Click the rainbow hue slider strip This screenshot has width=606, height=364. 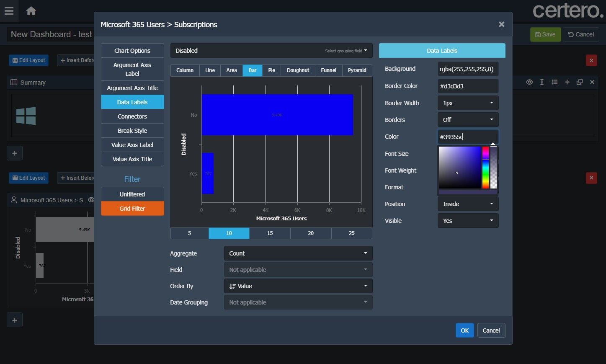(x=485, y=168)
